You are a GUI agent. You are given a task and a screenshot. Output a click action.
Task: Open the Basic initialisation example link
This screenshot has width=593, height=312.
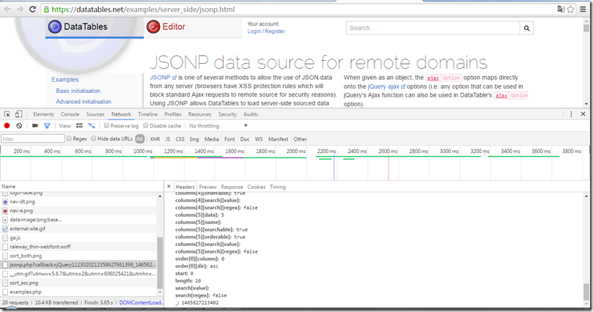[x=79, y=91]
